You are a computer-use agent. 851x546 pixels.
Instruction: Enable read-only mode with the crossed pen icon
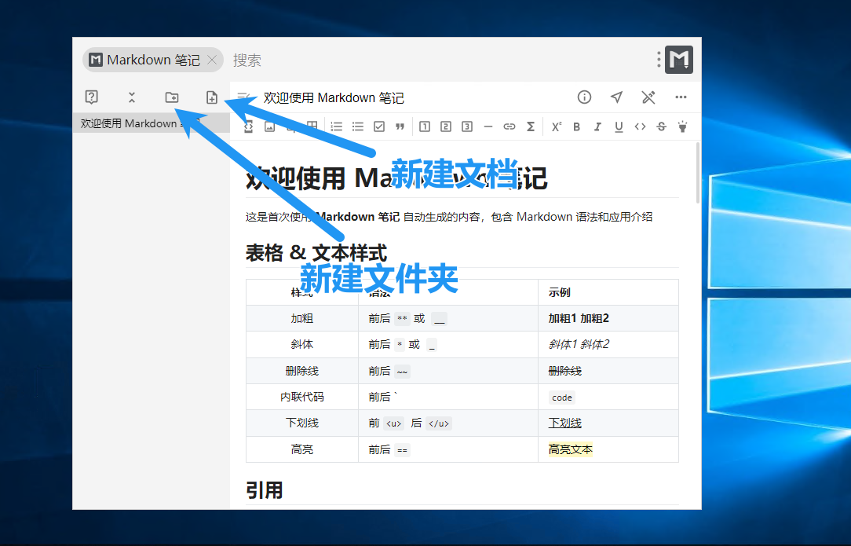coord(648,97)
